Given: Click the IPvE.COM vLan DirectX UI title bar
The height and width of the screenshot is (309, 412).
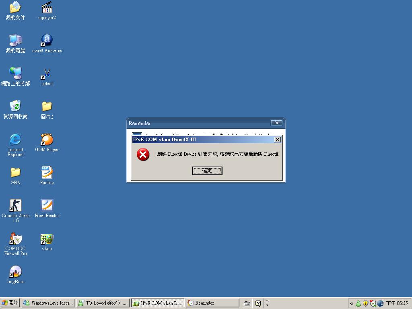Looking at the screenshot, I should (x=207, y=140).
